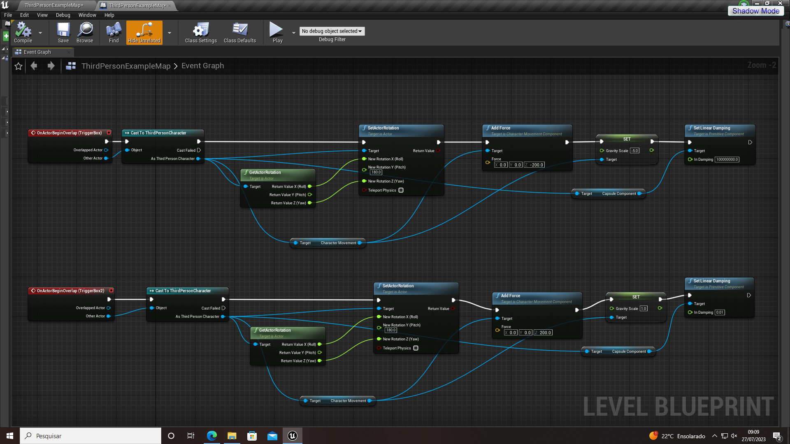
Task: Click Cast Failed exec pin on upper cast node
Action: 199,150
